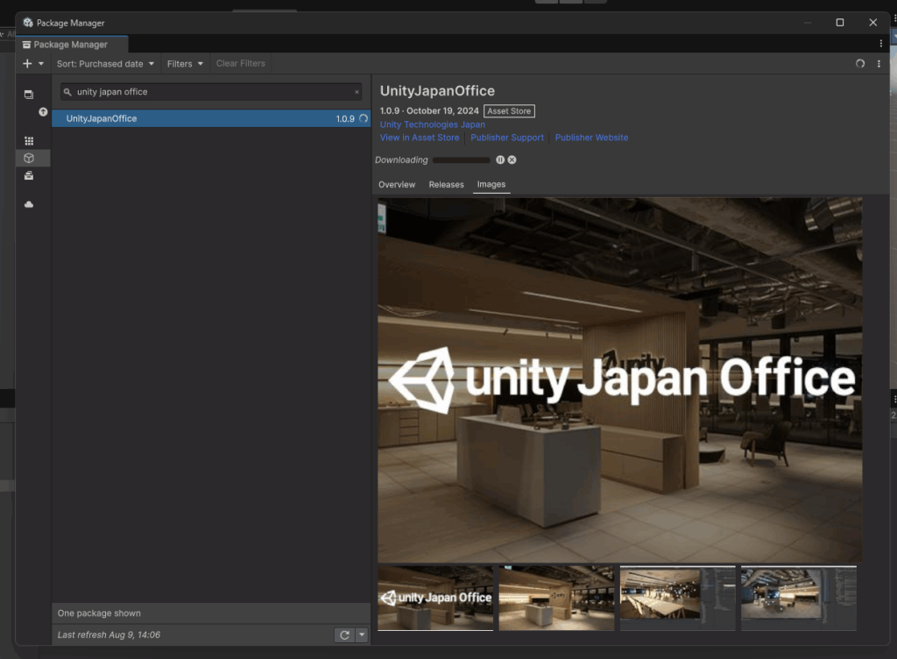This screenshot has height=659, width=897.
Task: Open the Publisher Support link
Action: [x=507, y=138]
